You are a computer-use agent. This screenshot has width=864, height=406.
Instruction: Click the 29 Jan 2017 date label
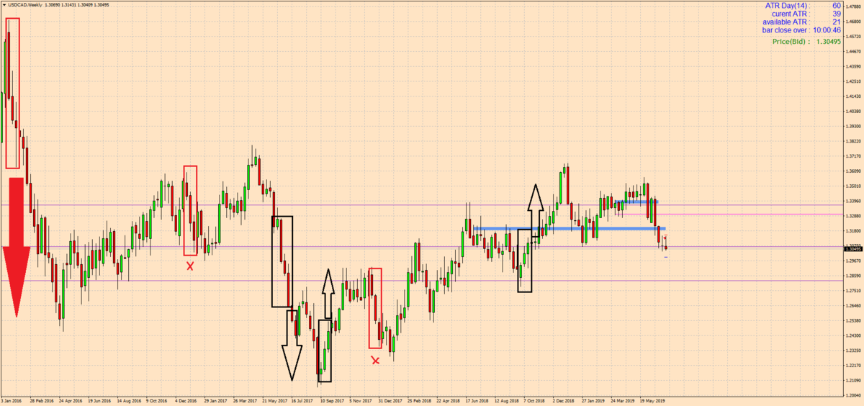215,400
